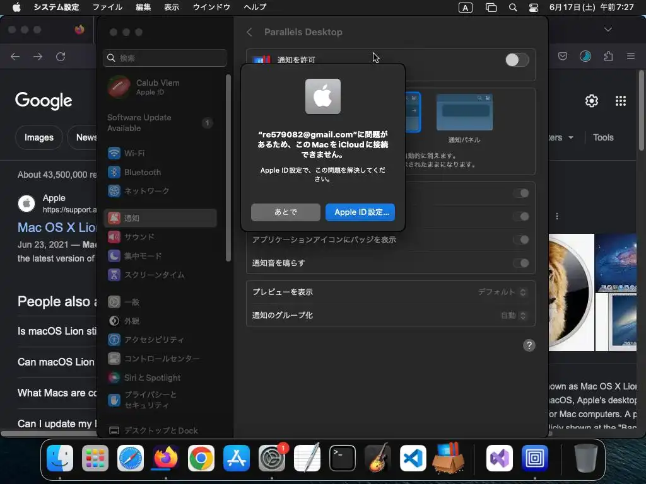Open システム設定 menu

click(x=56, y=7)
